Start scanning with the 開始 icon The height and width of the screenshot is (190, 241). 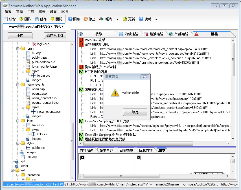(70, 19)
